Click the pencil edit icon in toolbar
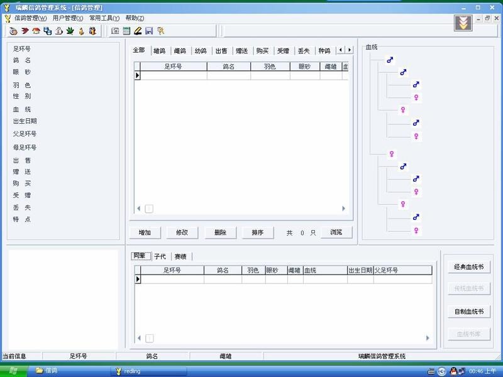 138,31
